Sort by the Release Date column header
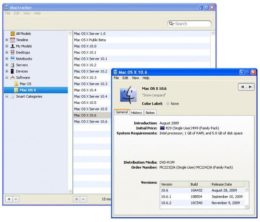 coord(227,185)
